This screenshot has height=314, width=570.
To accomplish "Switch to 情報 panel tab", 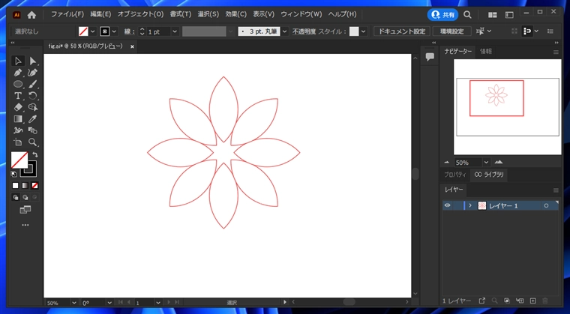I will pos(486,52).
